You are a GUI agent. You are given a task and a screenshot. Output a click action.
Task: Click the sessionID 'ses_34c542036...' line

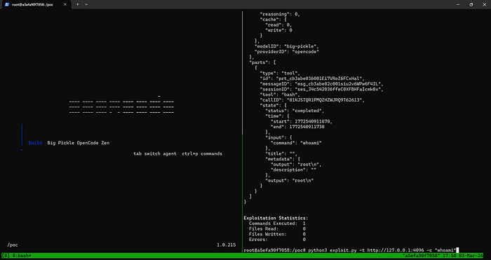click(x=321, y=89)
